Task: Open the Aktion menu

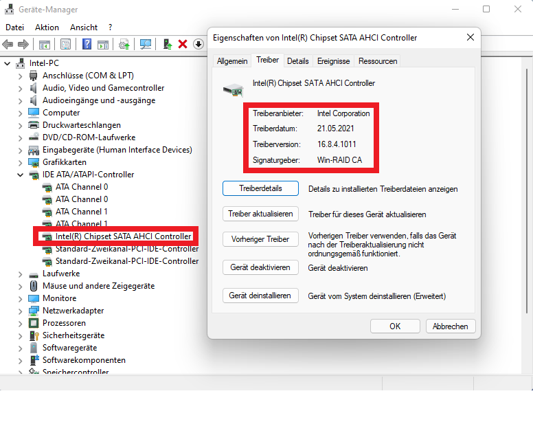Action: pos(47,27)
